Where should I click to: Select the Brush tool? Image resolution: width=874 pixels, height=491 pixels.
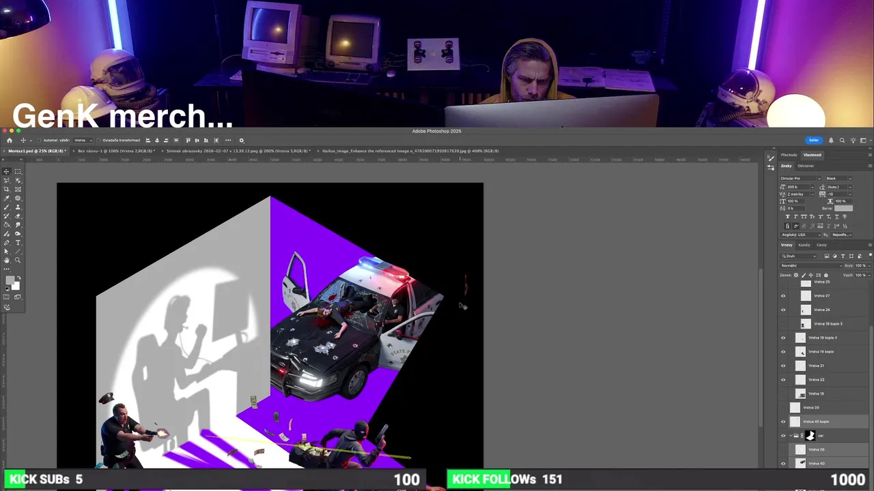pyautogui.click(x=6, y=207)
